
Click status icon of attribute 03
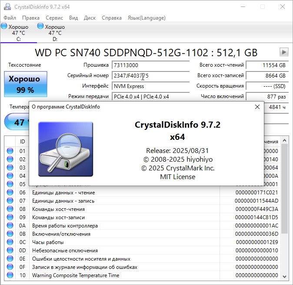pyautogui.click(x=10, y=167)
